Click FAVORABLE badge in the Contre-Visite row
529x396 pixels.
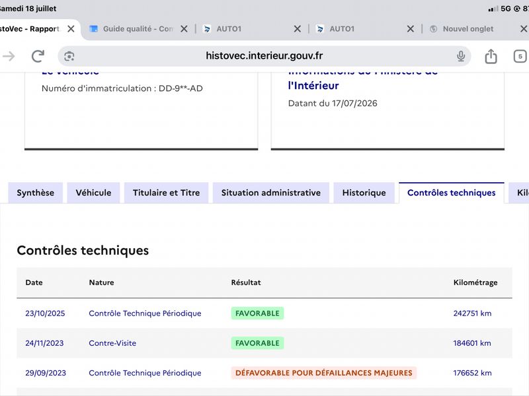click(257, 343)
